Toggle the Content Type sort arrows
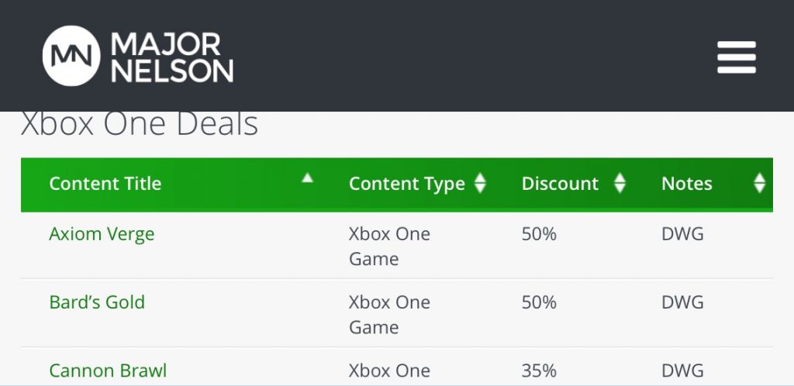Viewport: 794px width, 386px height. (480, 184)
